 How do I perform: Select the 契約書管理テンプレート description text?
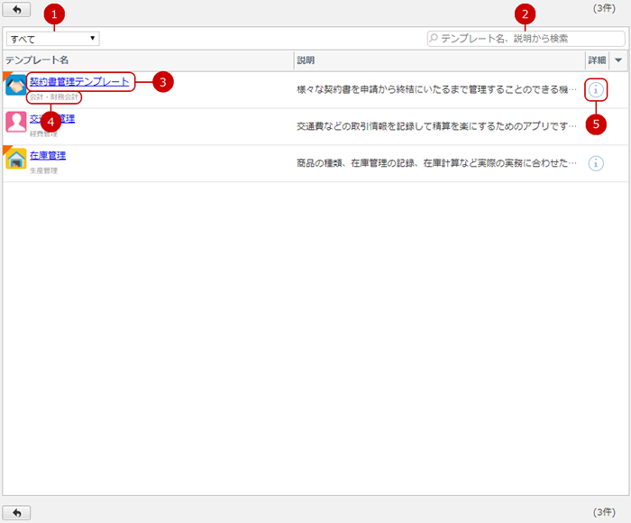[x=436, y=90]
